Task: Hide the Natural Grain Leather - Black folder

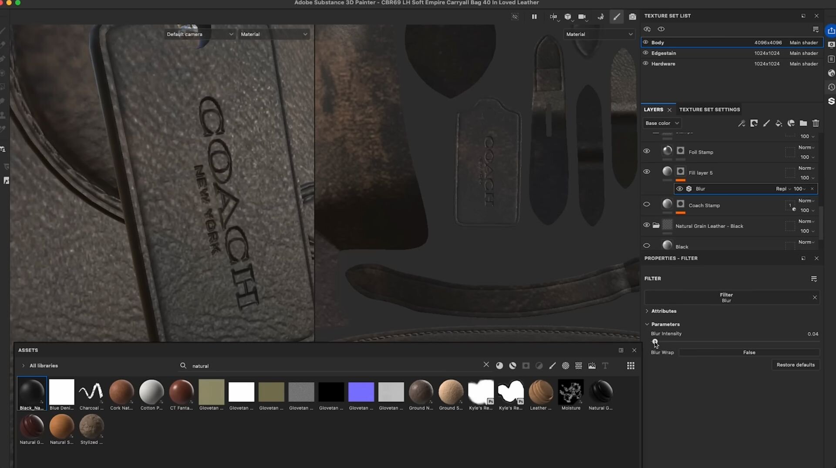Action: pos(647,225)
